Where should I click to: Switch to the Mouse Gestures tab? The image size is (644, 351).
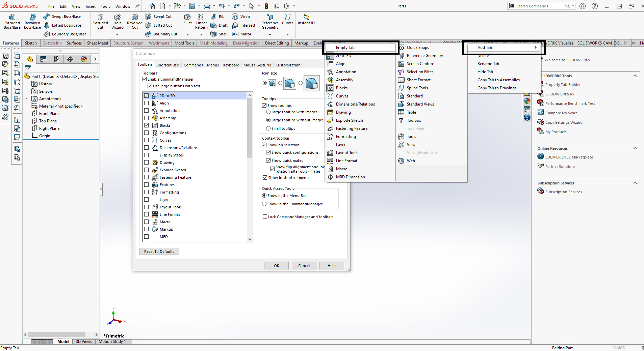(257, 65)
